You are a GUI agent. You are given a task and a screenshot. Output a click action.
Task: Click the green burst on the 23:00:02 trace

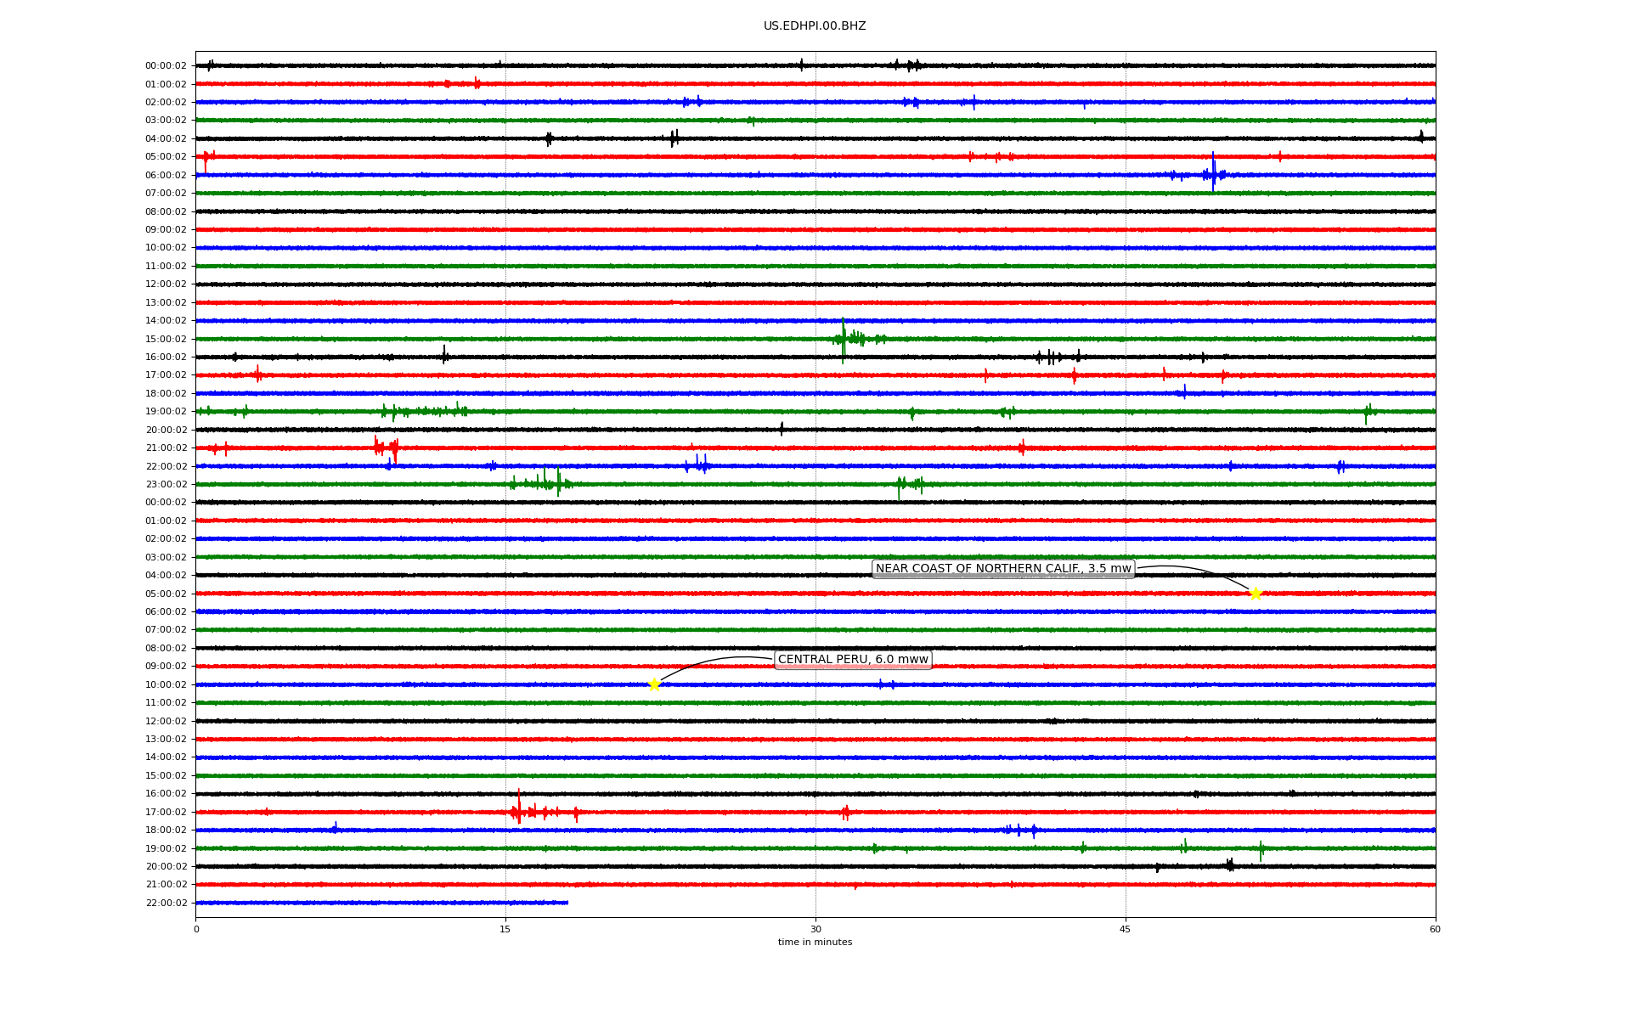tap(544, 482)
